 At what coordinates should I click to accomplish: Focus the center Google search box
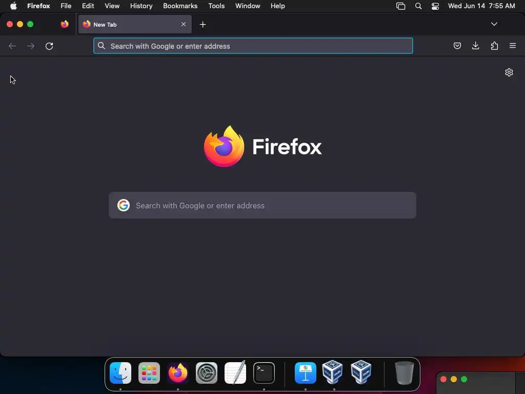(262, 205)
